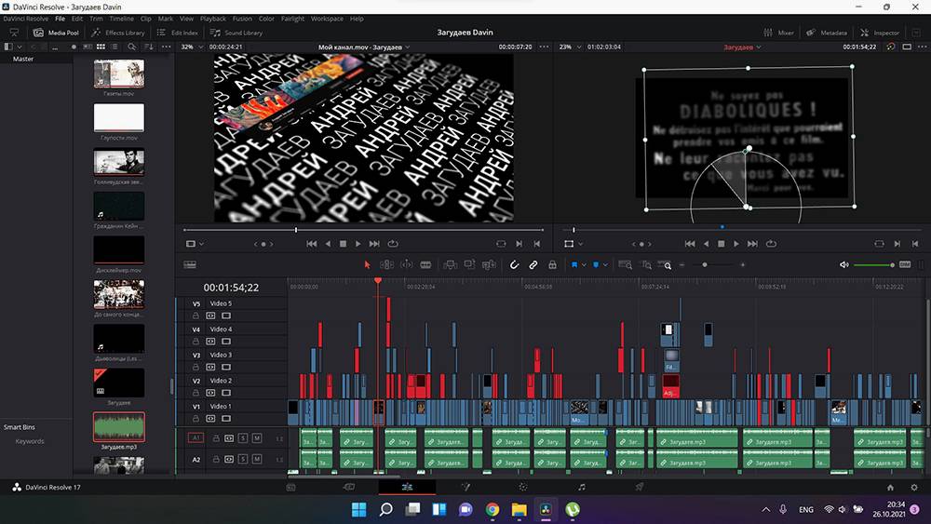Mute audio track A2

[x=257, y=459]
